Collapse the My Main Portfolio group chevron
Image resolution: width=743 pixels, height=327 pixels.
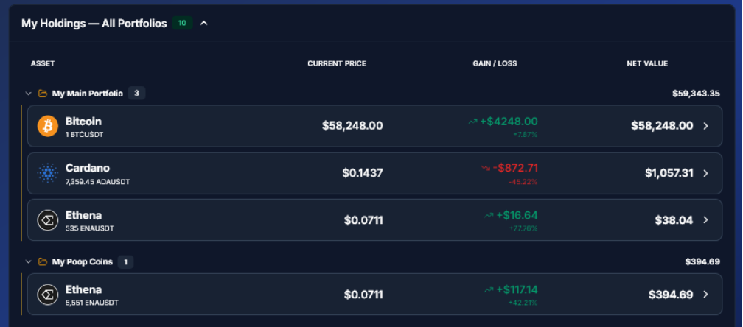coord(29,94)
